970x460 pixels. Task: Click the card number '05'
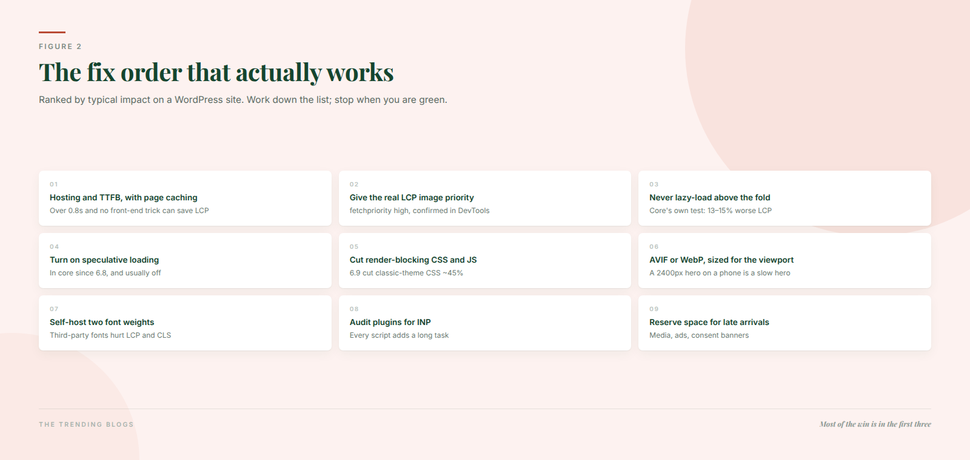(354, 246)
